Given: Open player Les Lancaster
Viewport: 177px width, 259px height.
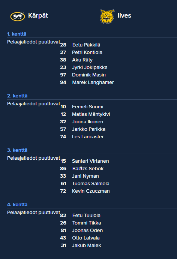Looking at the screenshot, I should (88, 136).
